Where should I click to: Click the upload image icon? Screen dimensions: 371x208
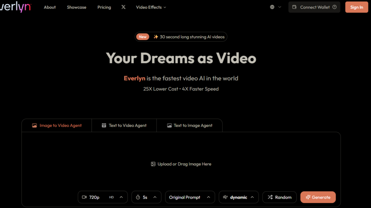coord(153,164)
